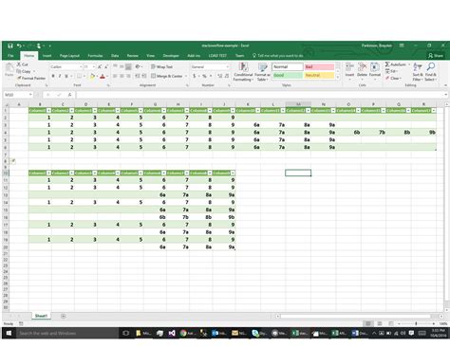450x347 pixels.
Task: Toggle bold formatting button
Action: click(53, 76)
